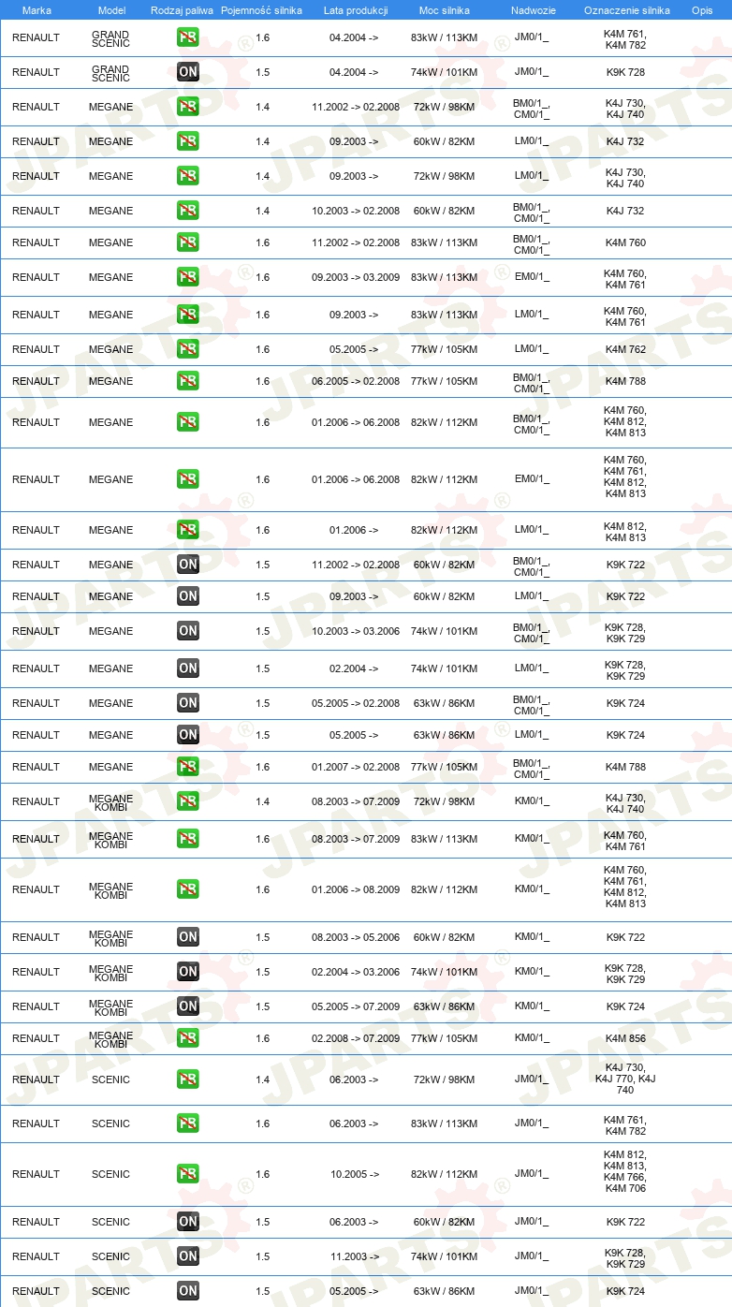The image size is (732, 1307).
Task: Click PB icon in Scenic 10.2005 -> row
Action: [x=188, y=1174]
